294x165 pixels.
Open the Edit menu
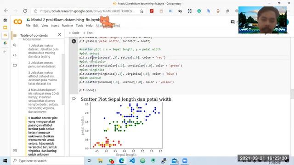(x=36, y=26)
